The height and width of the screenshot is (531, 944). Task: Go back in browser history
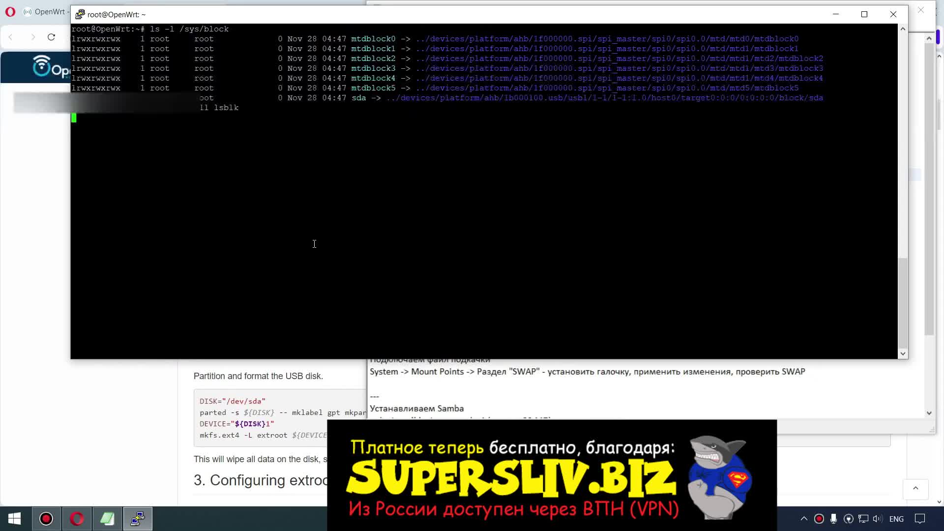click(x=11, y=37)
